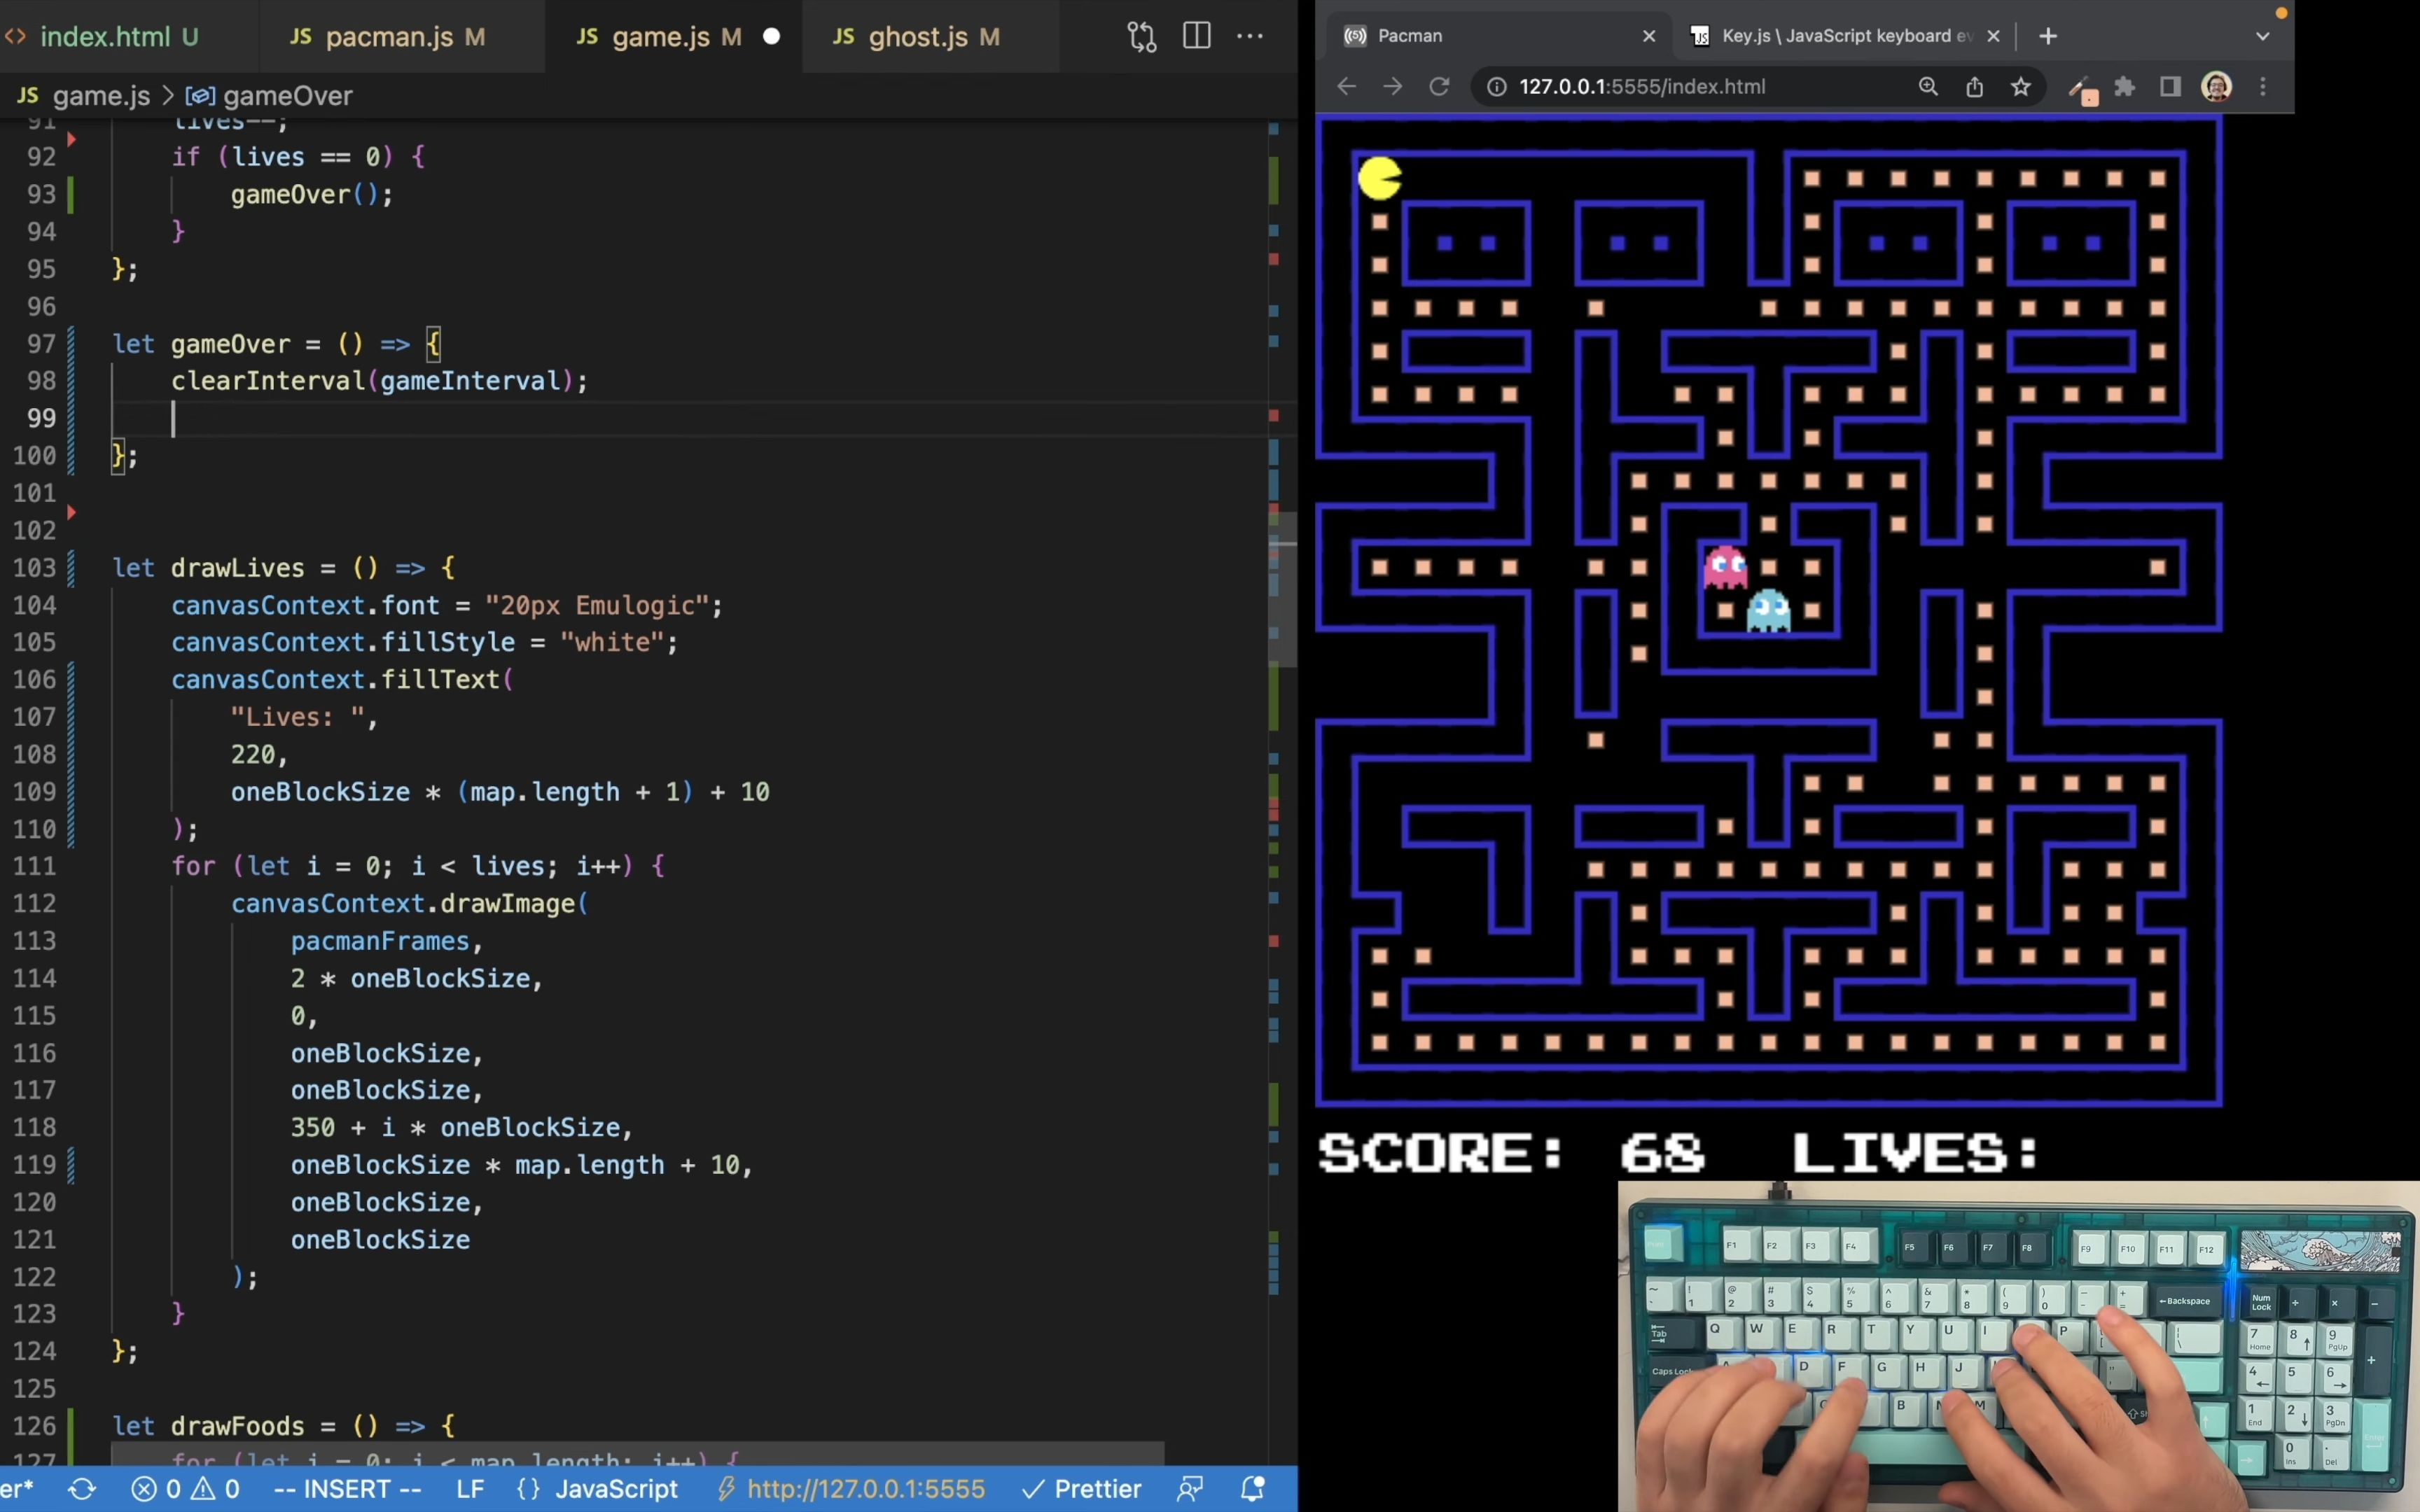2420x1512 pixels.
Task: Click the blue ghost in the maze
Action: (1768, 610)
